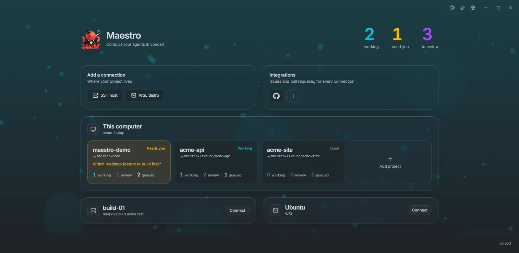Image resolution: width=519 pixels, height=253 pixels.
Task: Click the dev@build-01.acme.test address
Action: pyautogui.click(x=123, y=214)
